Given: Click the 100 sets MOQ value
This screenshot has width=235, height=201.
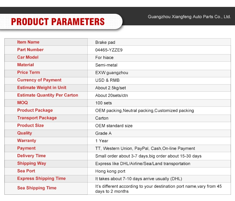Looking at the screenshot, I should click(103, 103).
